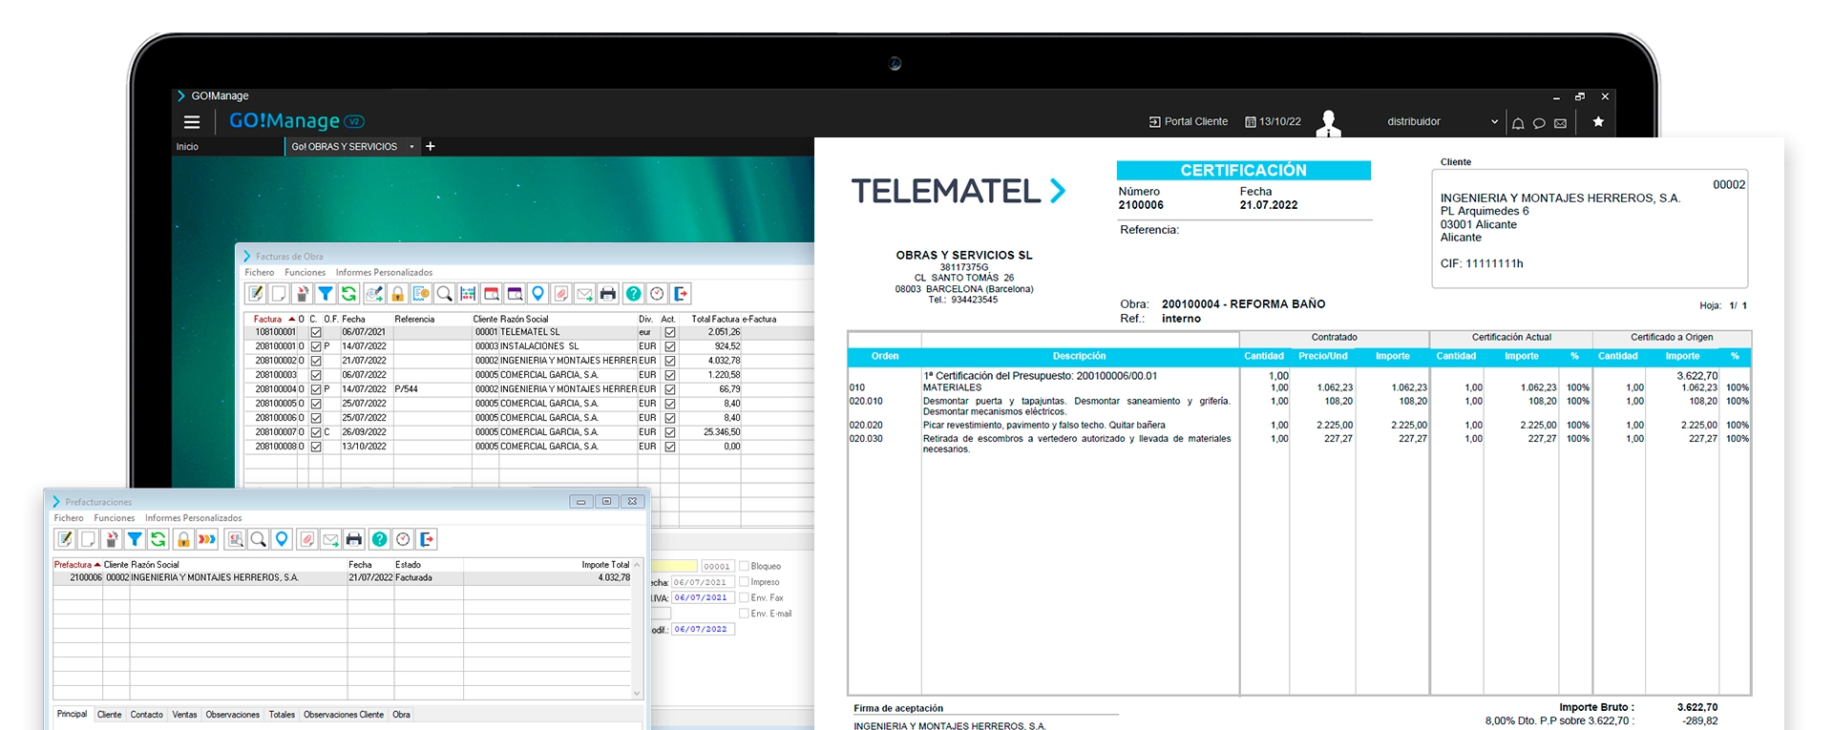
Task: Switch to the Observaciones Cliente tab
Action: (344, 715)
